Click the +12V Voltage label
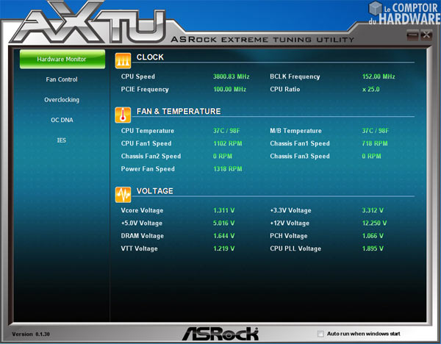 coord(290,223)
